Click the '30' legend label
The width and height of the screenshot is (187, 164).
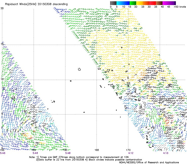click(x=149, y=7)
